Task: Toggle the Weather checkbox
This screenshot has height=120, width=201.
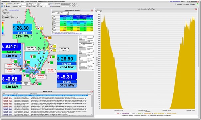Action: (x=5, y=4)
